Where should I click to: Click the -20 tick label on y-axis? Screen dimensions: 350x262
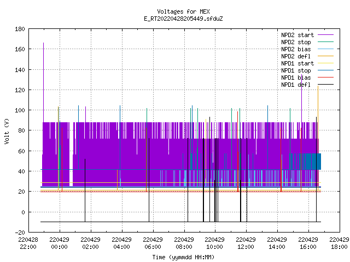[x=20, y=233]
